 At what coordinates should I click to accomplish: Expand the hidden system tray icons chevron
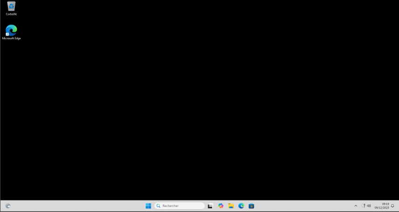pos(356,206)
